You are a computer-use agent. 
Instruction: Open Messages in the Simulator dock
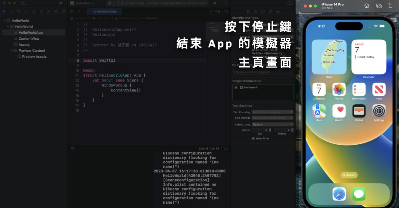click(x=359, y=194)
